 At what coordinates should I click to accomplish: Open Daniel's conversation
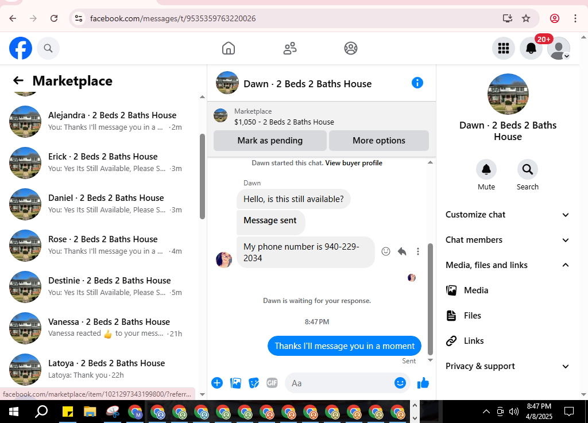(99, 204)
